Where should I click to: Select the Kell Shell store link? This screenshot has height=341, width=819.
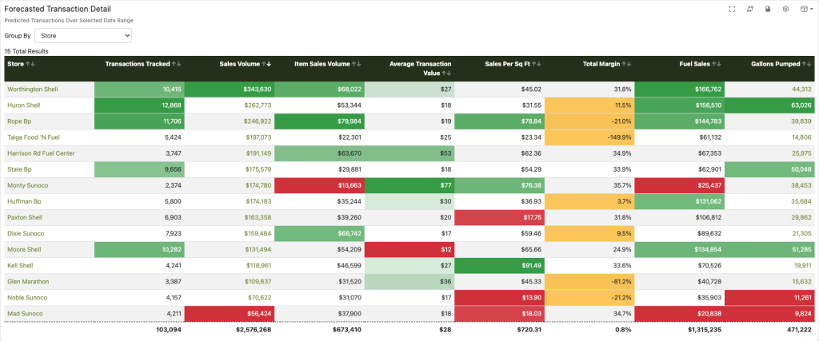coord(21,265)
